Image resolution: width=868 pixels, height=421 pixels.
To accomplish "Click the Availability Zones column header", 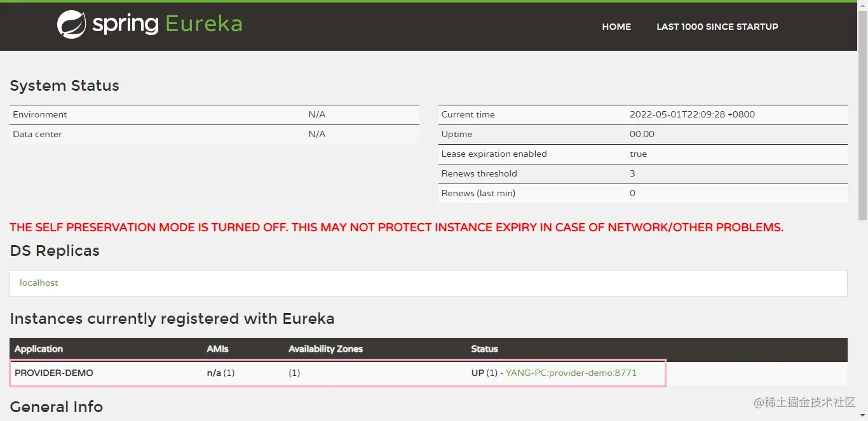I will [325, 349].
